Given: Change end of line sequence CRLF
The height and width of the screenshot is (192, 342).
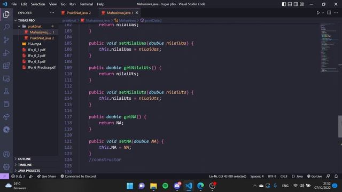Looking at the screenshot, I should pyautogui.click(x=284, y=177).
